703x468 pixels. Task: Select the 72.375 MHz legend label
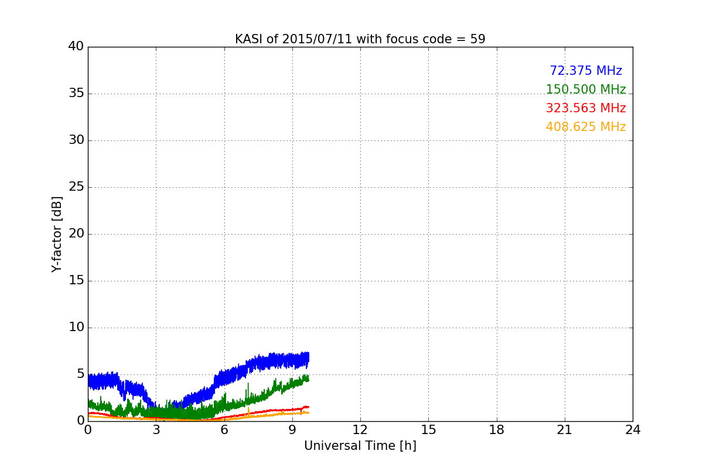586,71
